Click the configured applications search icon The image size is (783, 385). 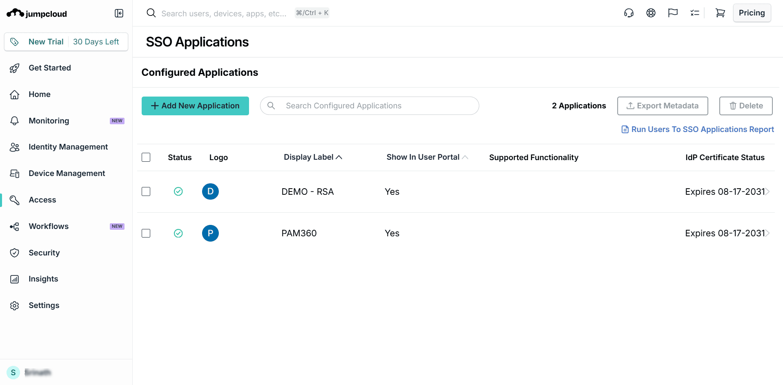point(271,106)
